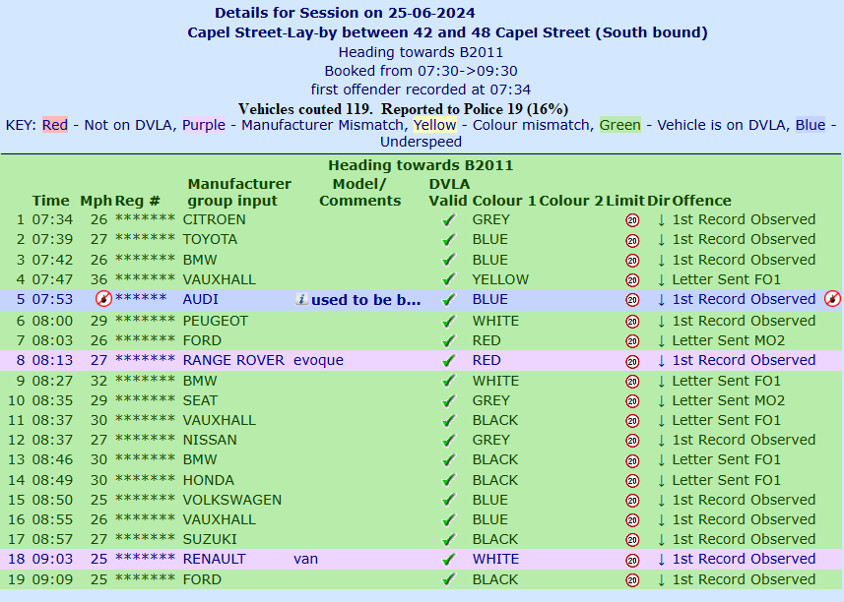Click the direction arrow in the 08:46 BMW row
The image size is (844, 602).
coord(662,460)
